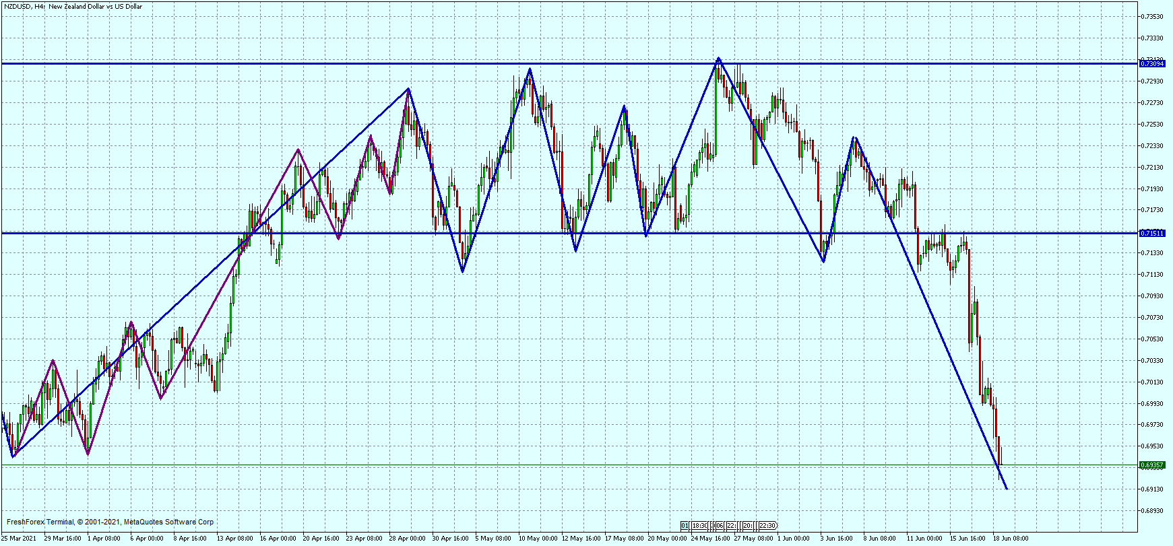
Task: Click the highlighted "01" event marker
Action: coord(685,526)
